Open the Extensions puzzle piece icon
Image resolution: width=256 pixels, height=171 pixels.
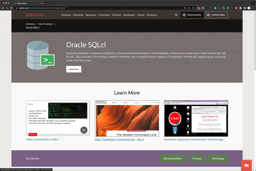(240, 8)
